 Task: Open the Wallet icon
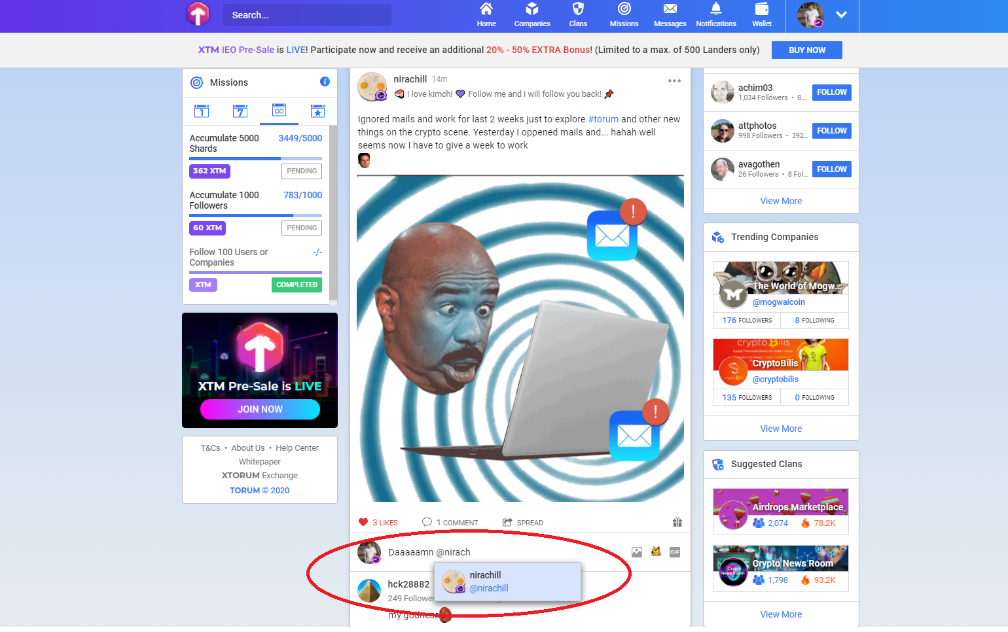[761, 14]
